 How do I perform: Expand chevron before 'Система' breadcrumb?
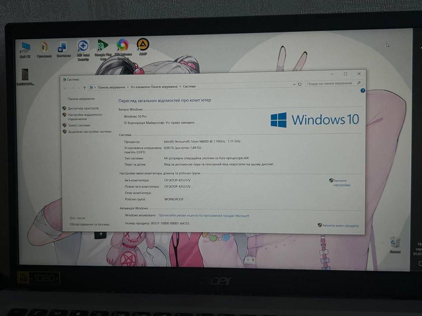point(180,87)
